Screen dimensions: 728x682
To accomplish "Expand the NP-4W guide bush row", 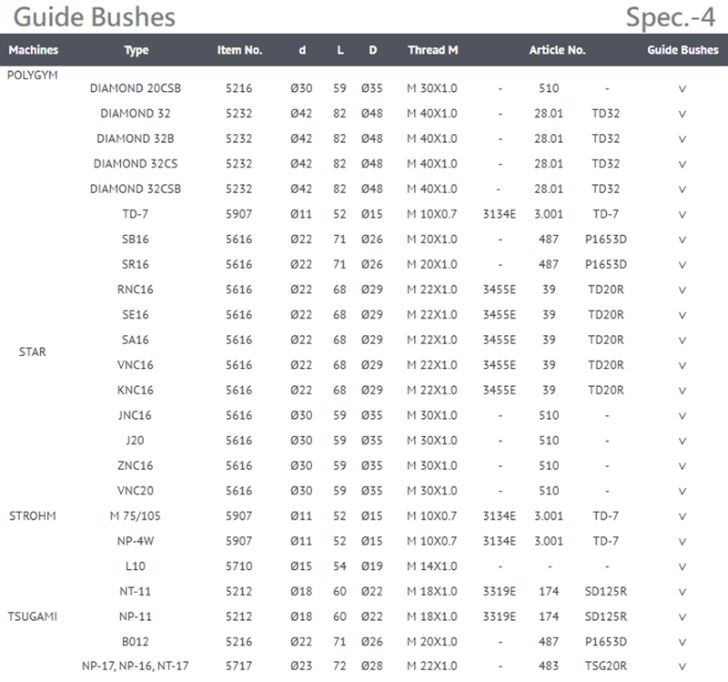I will click(682, 541).
